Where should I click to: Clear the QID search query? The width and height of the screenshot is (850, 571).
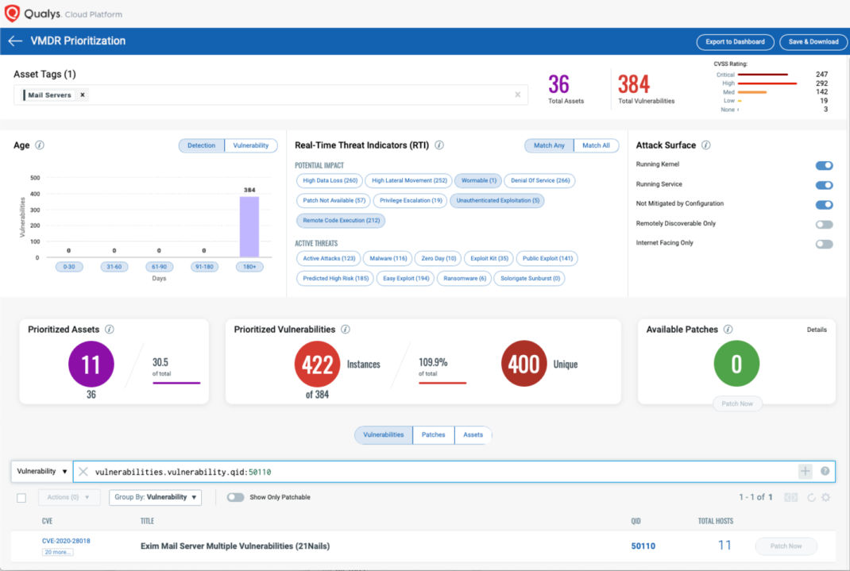[x=83, y=472]
